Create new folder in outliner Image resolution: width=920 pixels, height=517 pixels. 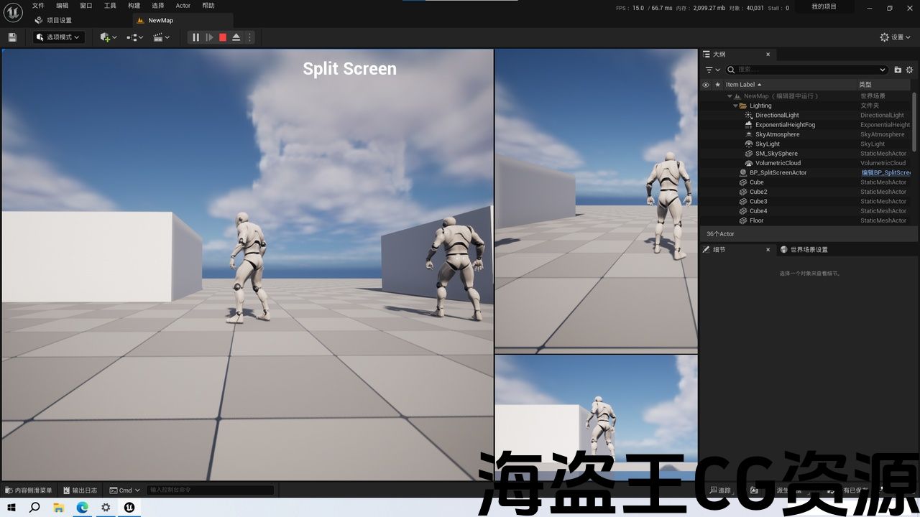pos(898,70)
